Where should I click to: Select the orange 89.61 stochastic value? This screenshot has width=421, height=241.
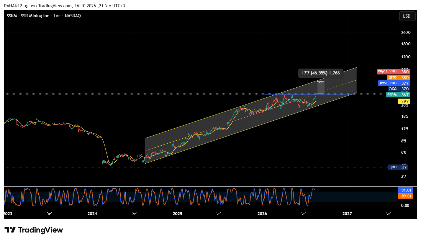[x=406, y=196]
